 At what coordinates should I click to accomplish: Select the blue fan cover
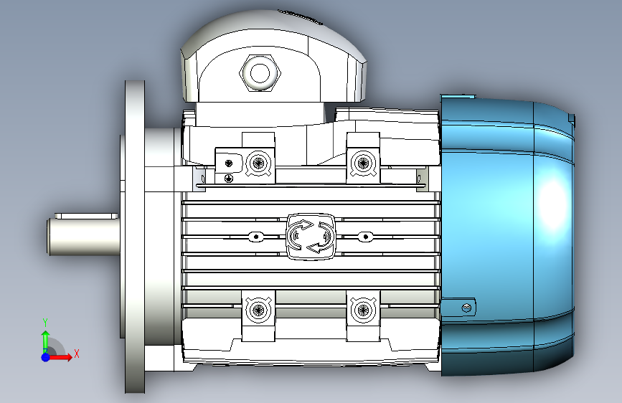click(507, 236)
